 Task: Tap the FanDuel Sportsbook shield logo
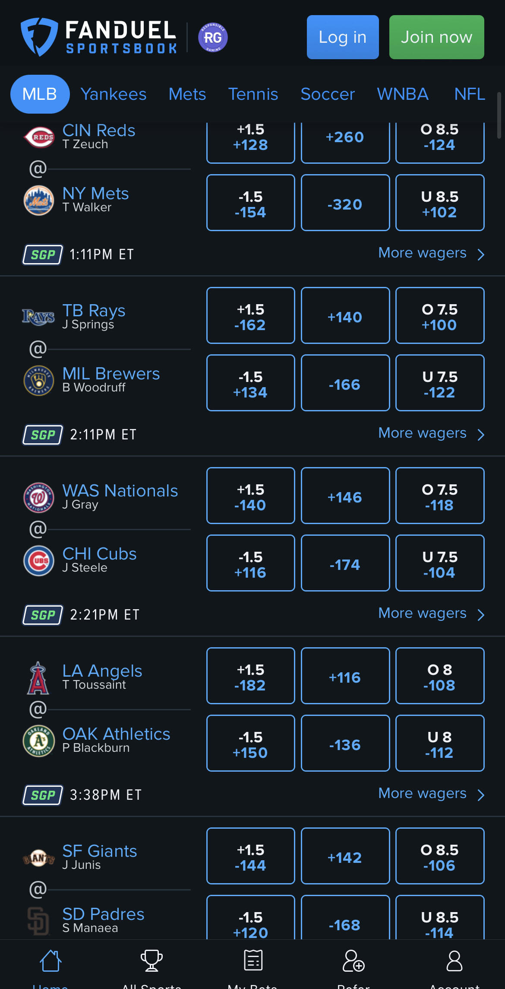pos(39,37)
